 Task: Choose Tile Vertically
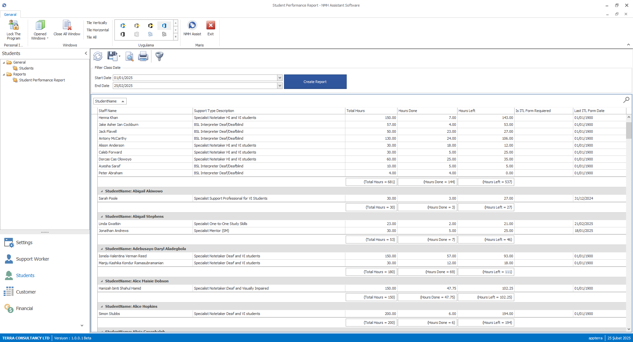97,23
